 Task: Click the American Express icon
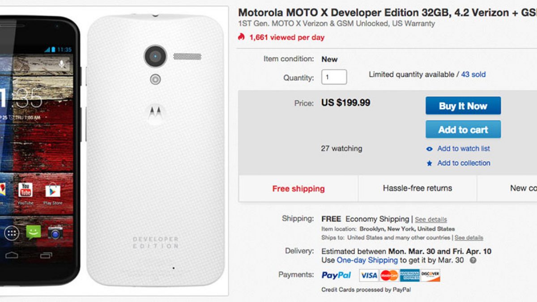(x=409, y=275)
